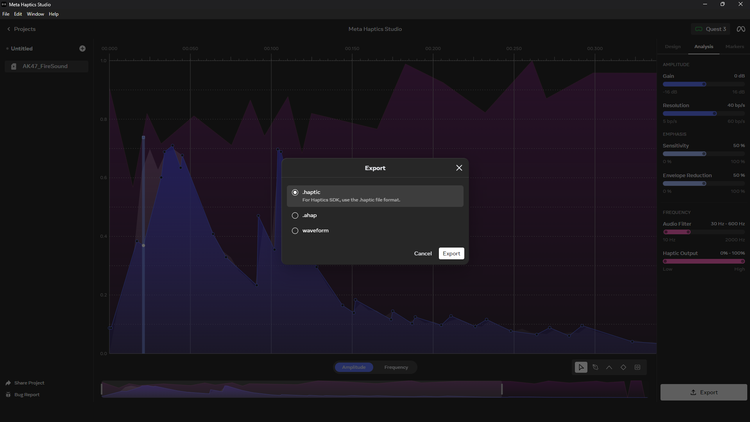The width and height of the screenshot is (750, 422).
Task: Close the Export dialog with X
Action: [x=459, y=168]
